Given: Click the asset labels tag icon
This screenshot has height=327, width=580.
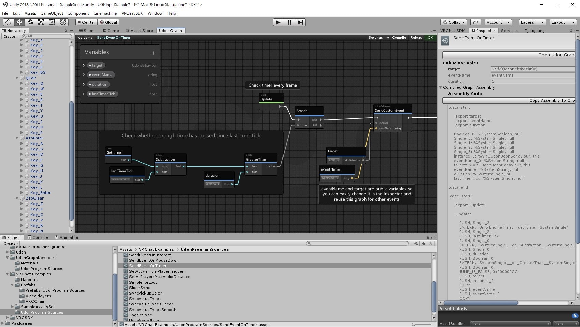Looking at the screenshot, I should (x=575, y=316).
